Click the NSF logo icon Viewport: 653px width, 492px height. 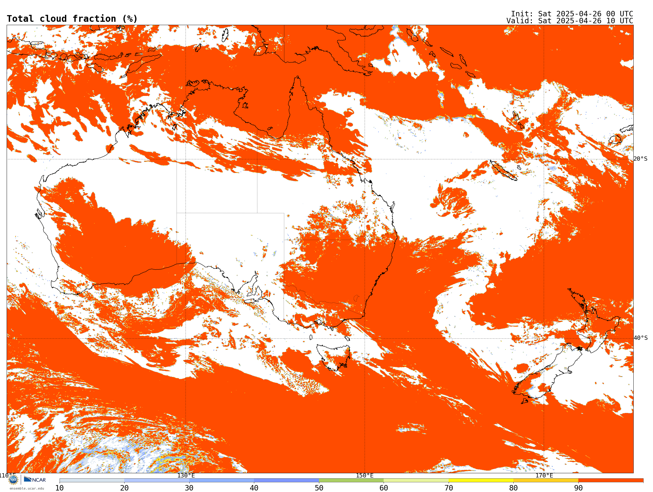pos(13,480)
